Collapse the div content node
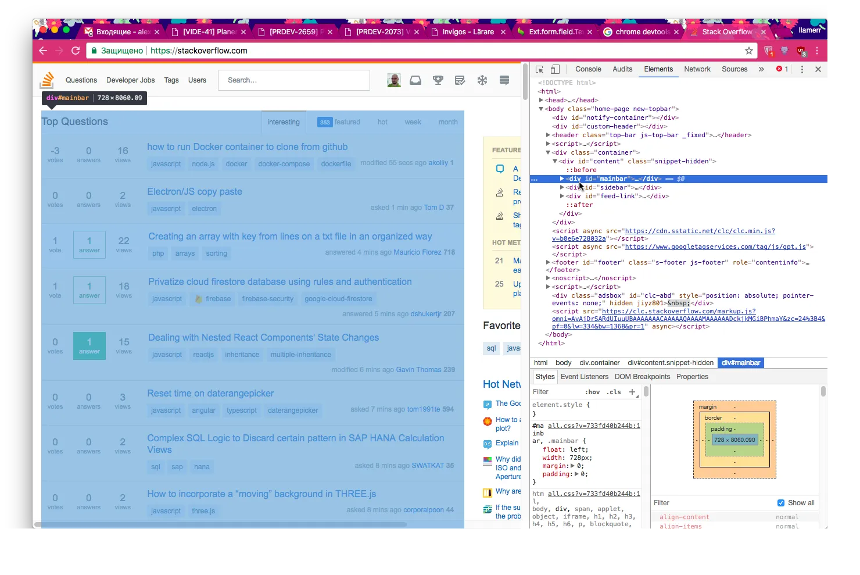The height and width of the screenshot is (575, 860). (555, 161)
